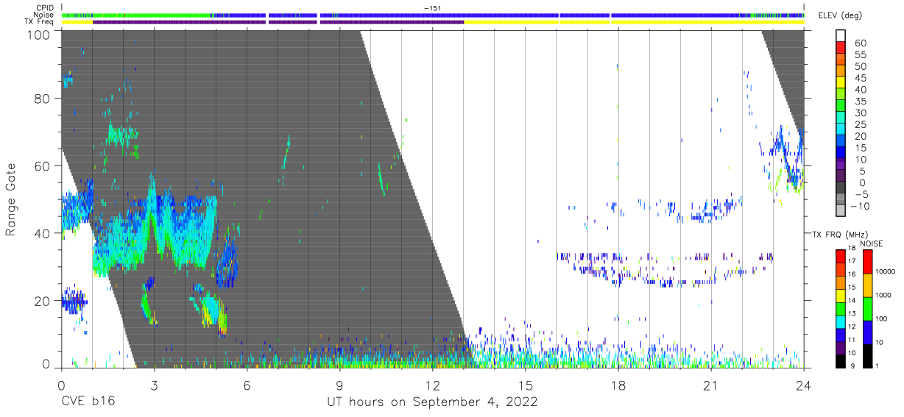The width and height of the screenshot is (904, 417).
Task: Select the purple 5–10 degree elevation swatch
Action: point(841,165)
